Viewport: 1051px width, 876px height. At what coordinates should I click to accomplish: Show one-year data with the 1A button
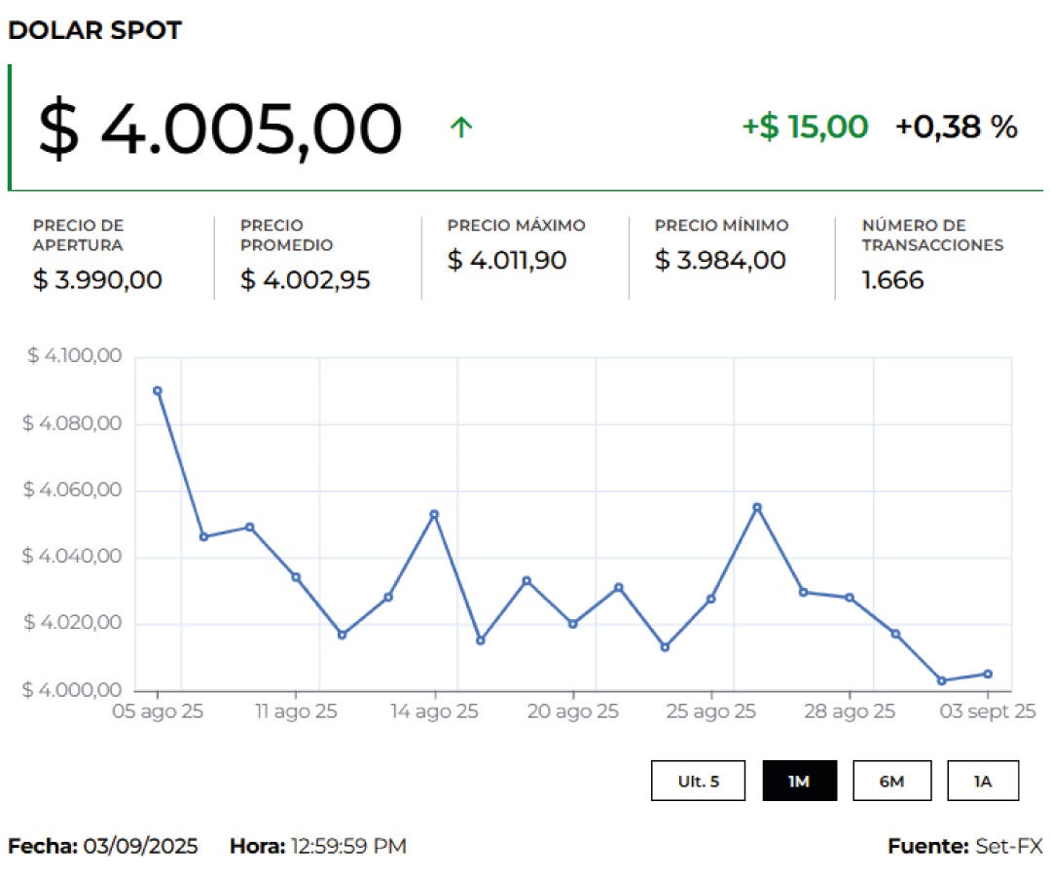983,781
